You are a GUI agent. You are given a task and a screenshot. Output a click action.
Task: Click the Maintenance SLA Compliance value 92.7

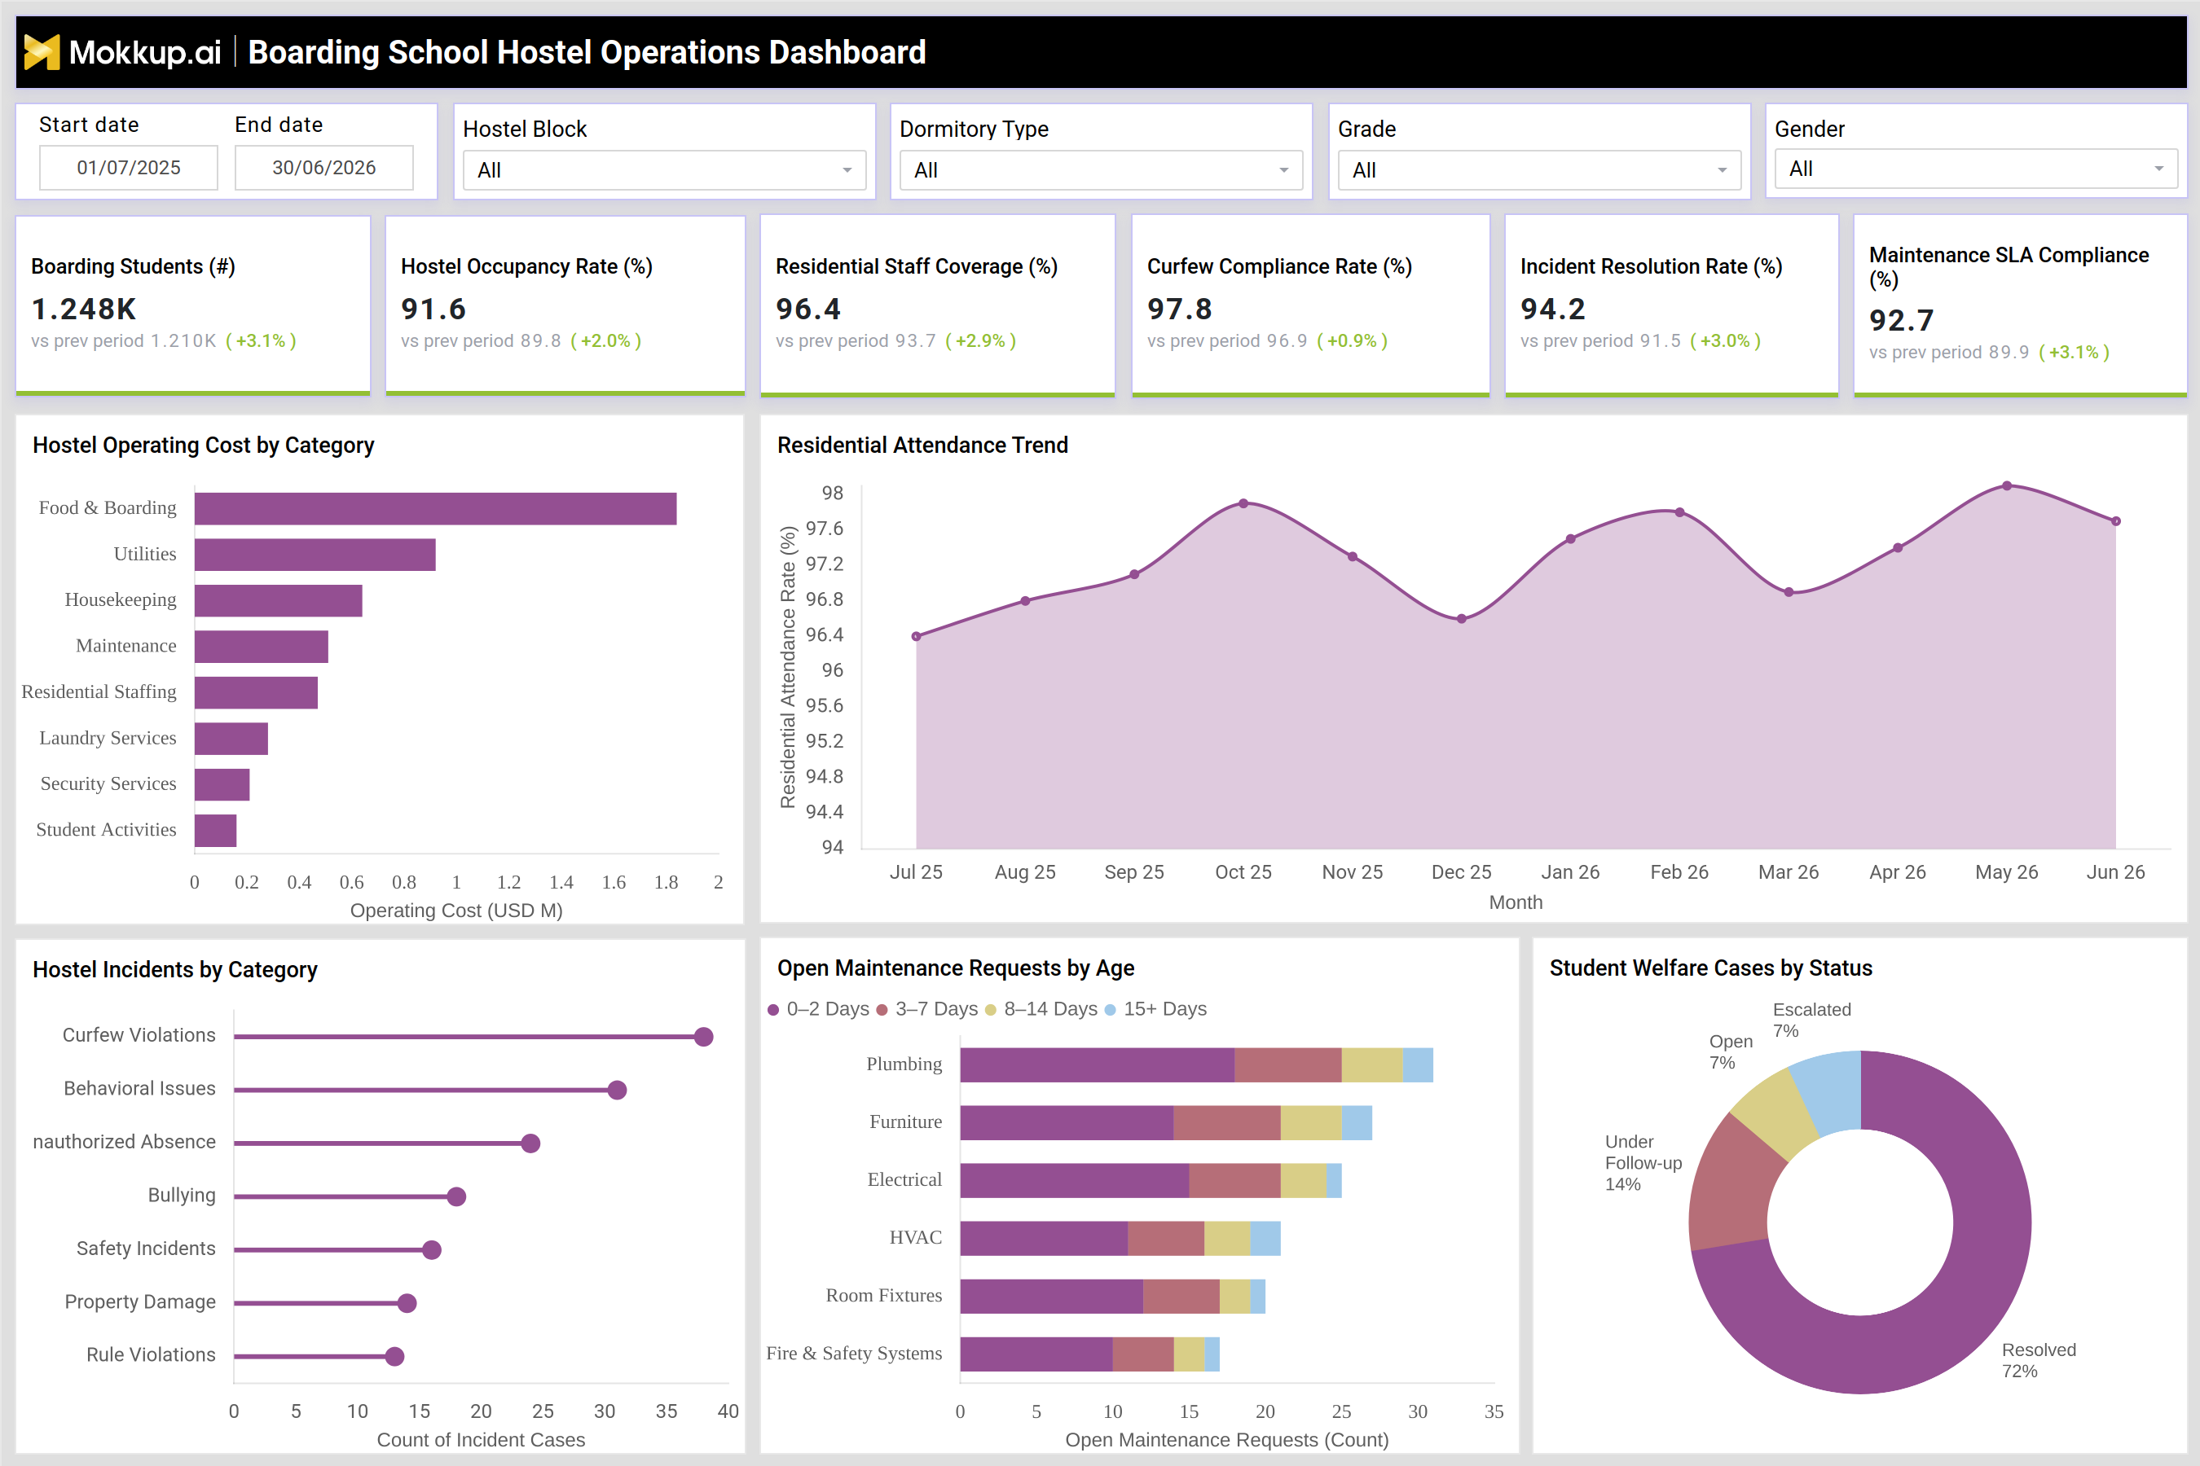click(1902, 321)
